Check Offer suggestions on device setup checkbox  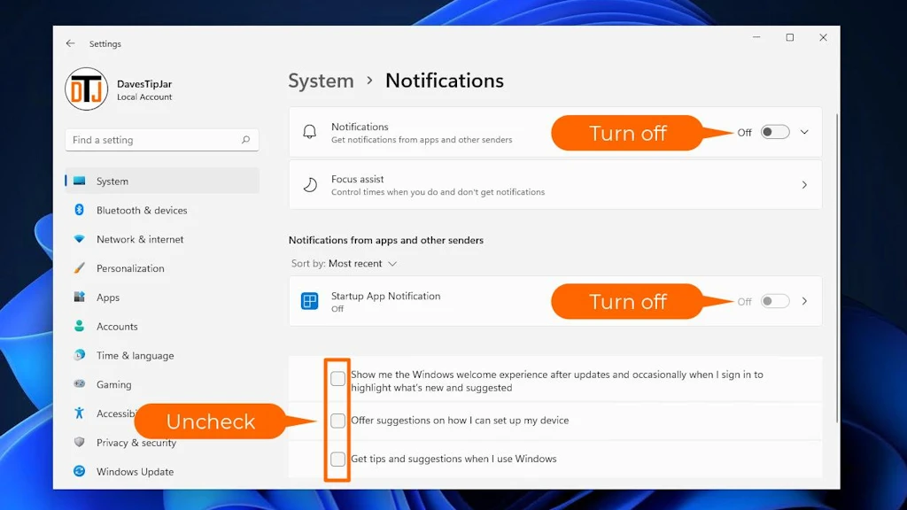[x=337, y=421]
